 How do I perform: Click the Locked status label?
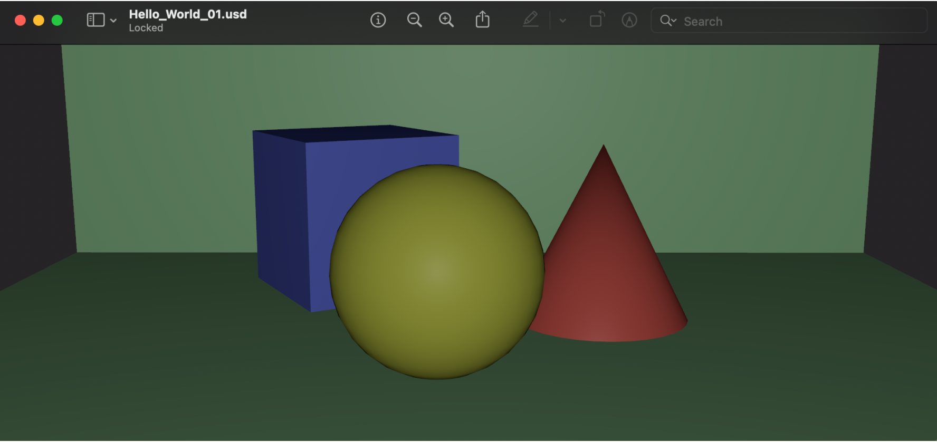pyautogui.click(x=146, y=28)
